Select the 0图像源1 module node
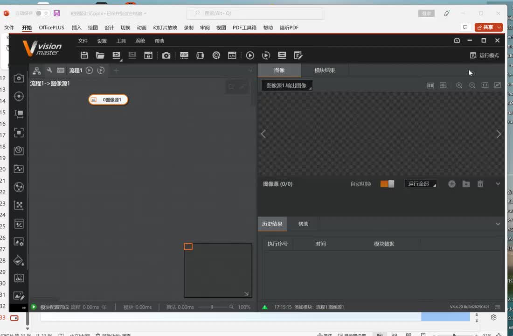 pos(108,99)
